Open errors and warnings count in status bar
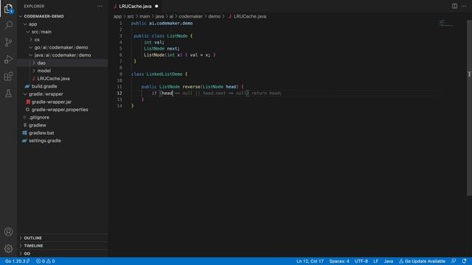Screen dimensions: 472x265 click(46, 261)
